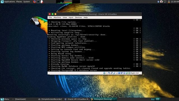Click the CPU virtualization indicator icon
The image size is (179, 101).
[x=124, y=73]
